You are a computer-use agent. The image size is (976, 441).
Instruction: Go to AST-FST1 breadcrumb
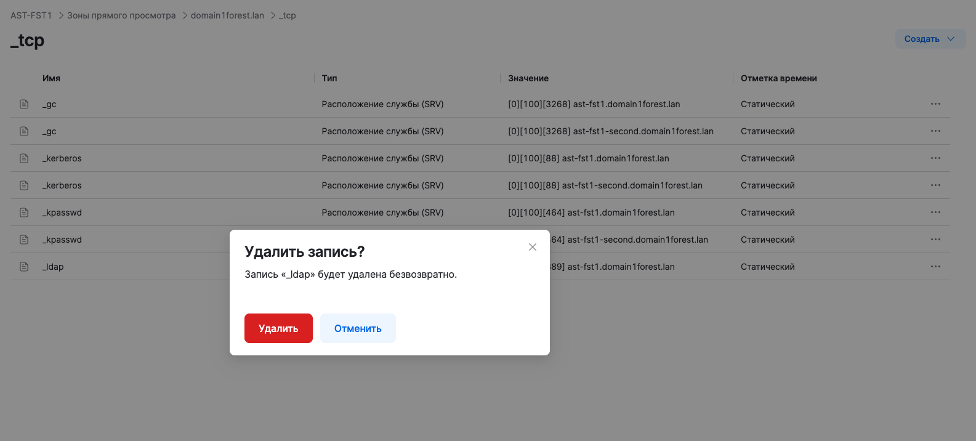tap(31, 15)
